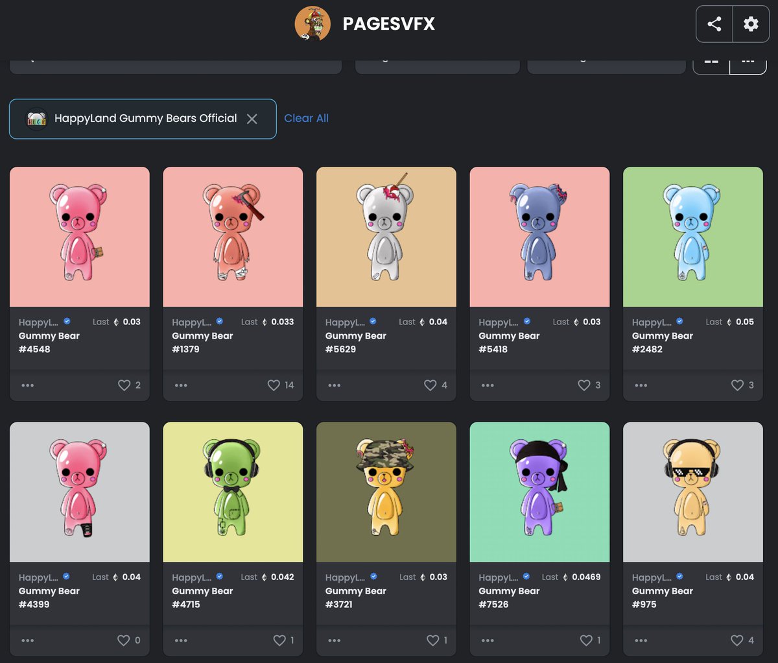Click the Last price 0.05 value
The height and width of the screenshot is (663, 778).
pyautogui.click(x=745, y=322)
